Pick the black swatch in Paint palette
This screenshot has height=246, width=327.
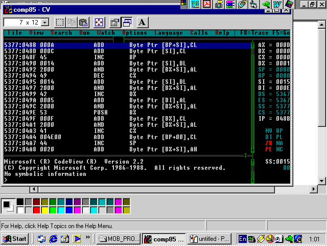[x=20, y=202]
